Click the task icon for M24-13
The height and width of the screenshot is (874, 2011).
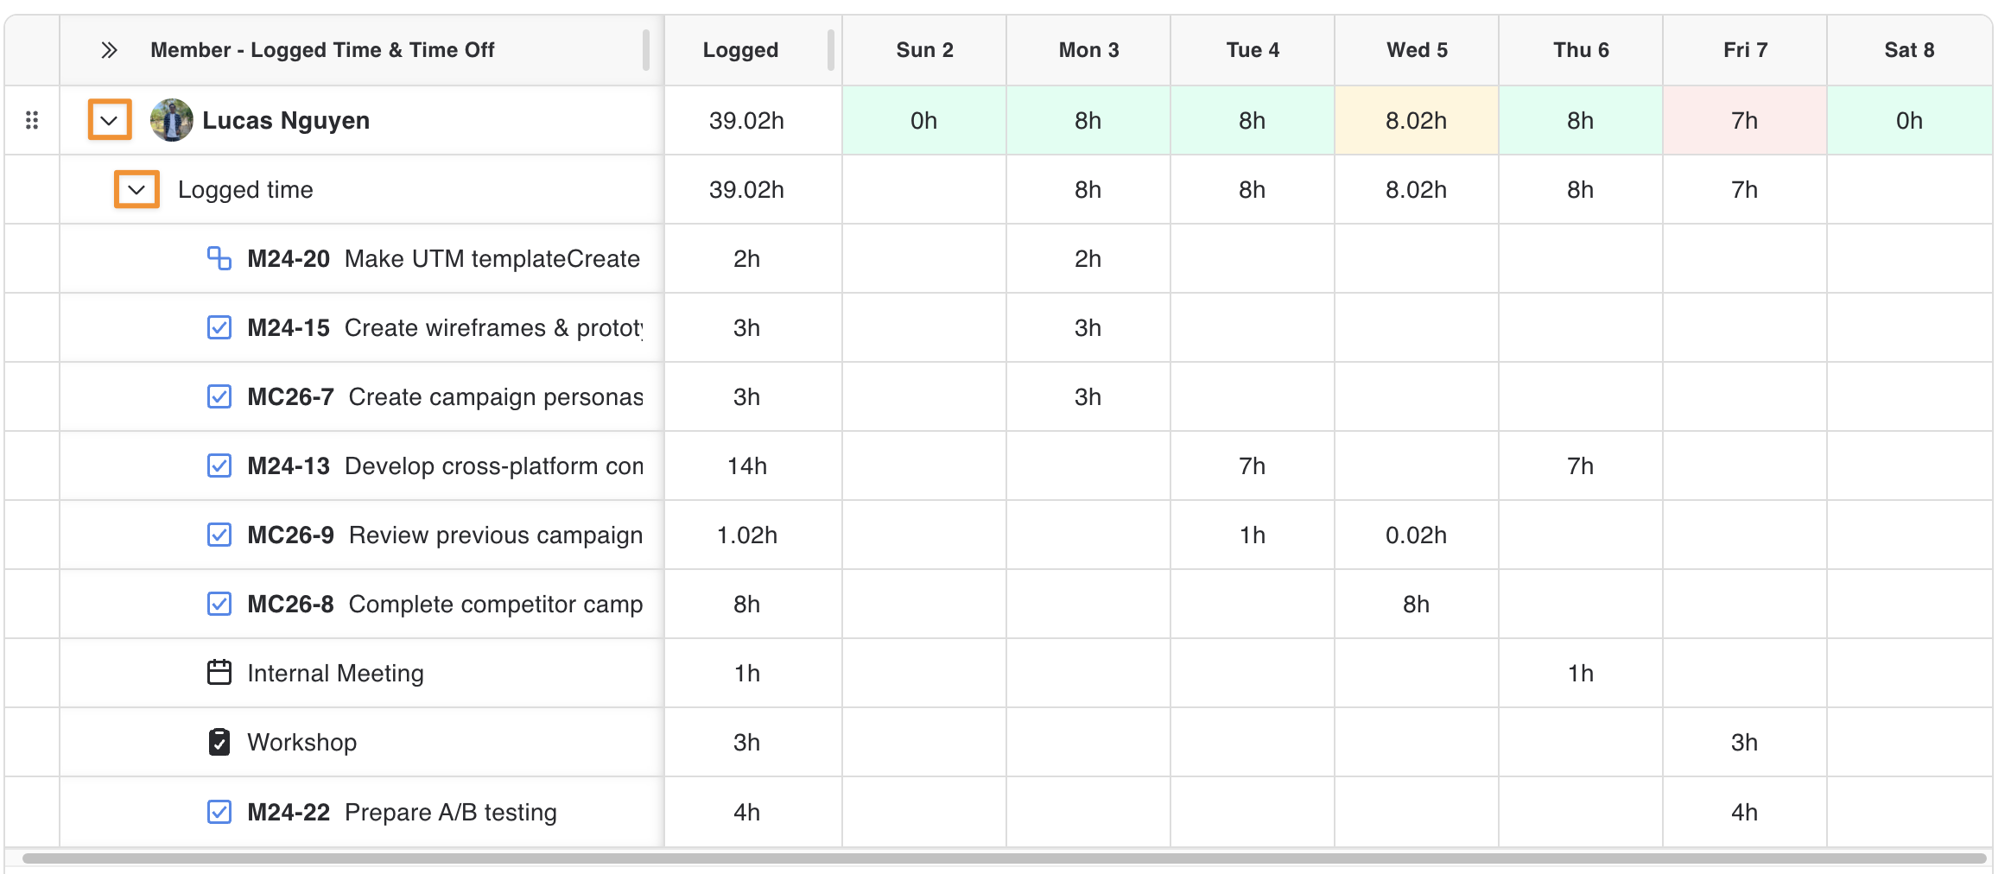click(x=219, y=465)
